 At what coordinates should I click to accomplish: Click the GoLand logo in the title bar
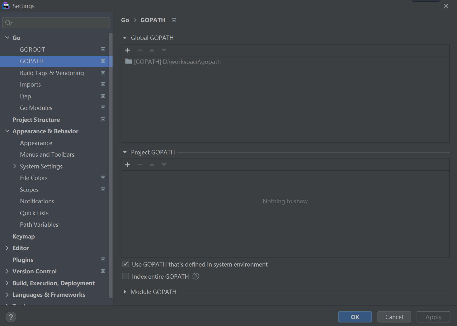click(x=6, y=6)
